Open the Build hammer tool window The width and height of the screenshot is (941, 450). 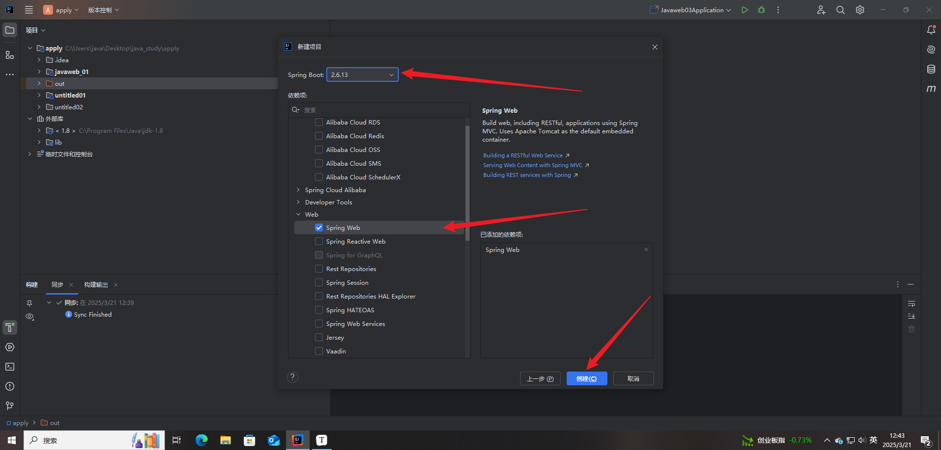point(10,327)
